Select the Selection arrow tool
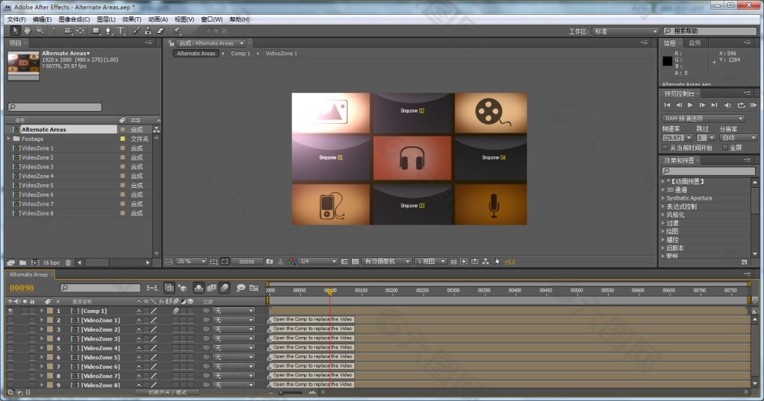The height and width of the screenshot is (401, 764). (x=15, y=31)
